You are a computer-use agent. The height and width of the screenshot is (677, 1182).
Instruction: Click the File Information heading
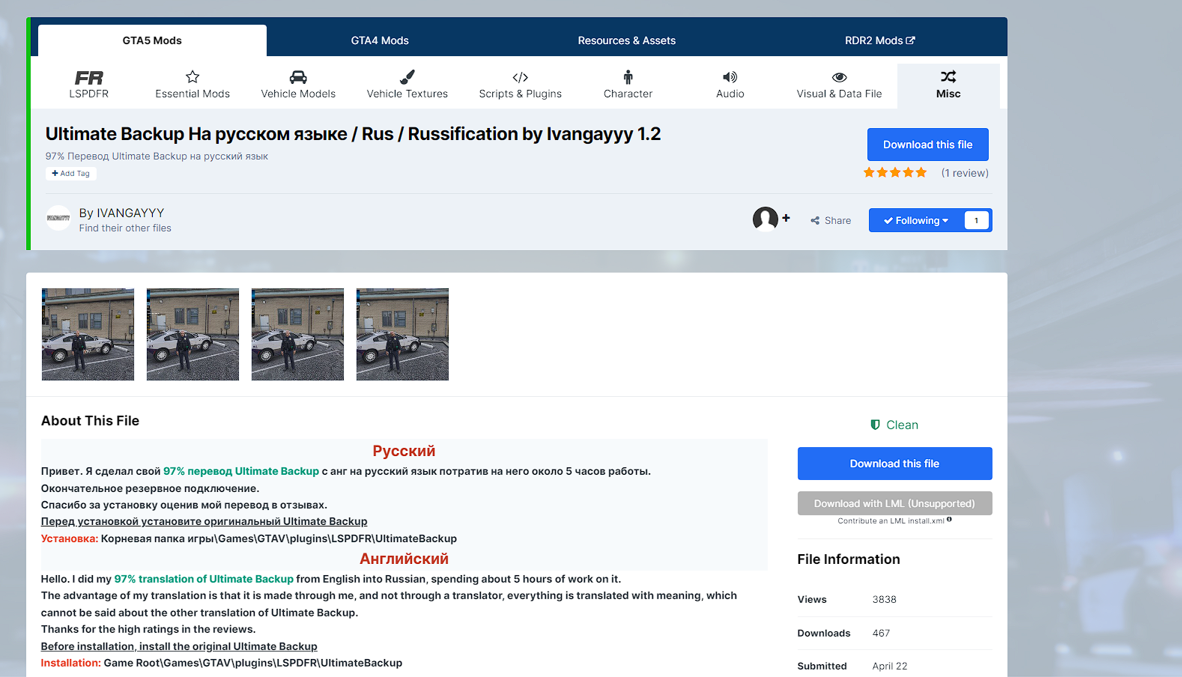click(x=849, y=559)
